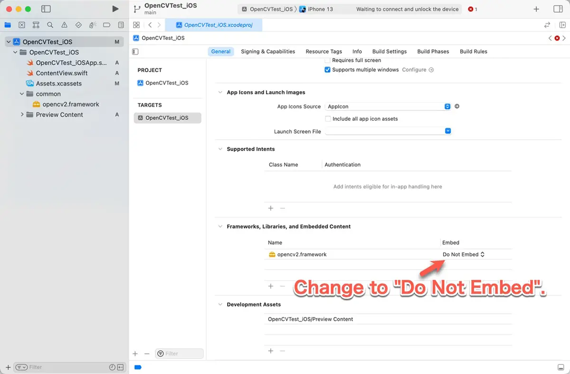The height and width of the screenshot is (374, 570).
Task: Open the Find navigator magnifier icon
Action: click(x=50, y=25)
